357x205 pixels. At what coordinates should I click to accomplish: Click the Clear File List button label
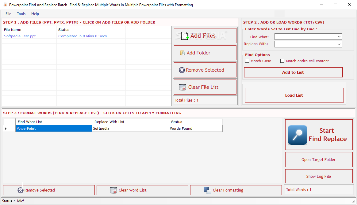tap(203, 87)
